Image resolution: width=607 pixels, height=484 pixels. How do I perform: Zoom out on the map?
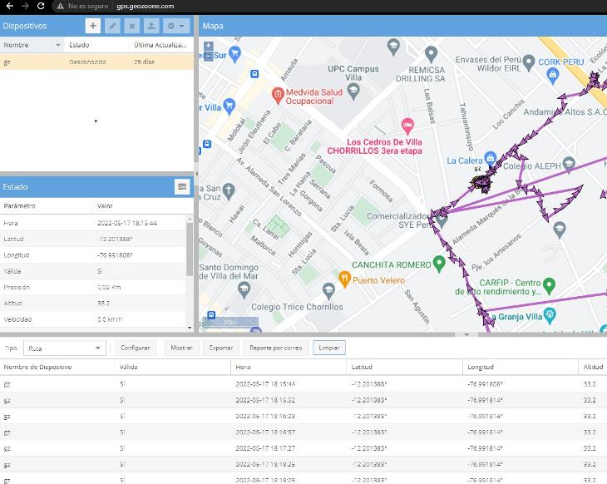[208, 57]
